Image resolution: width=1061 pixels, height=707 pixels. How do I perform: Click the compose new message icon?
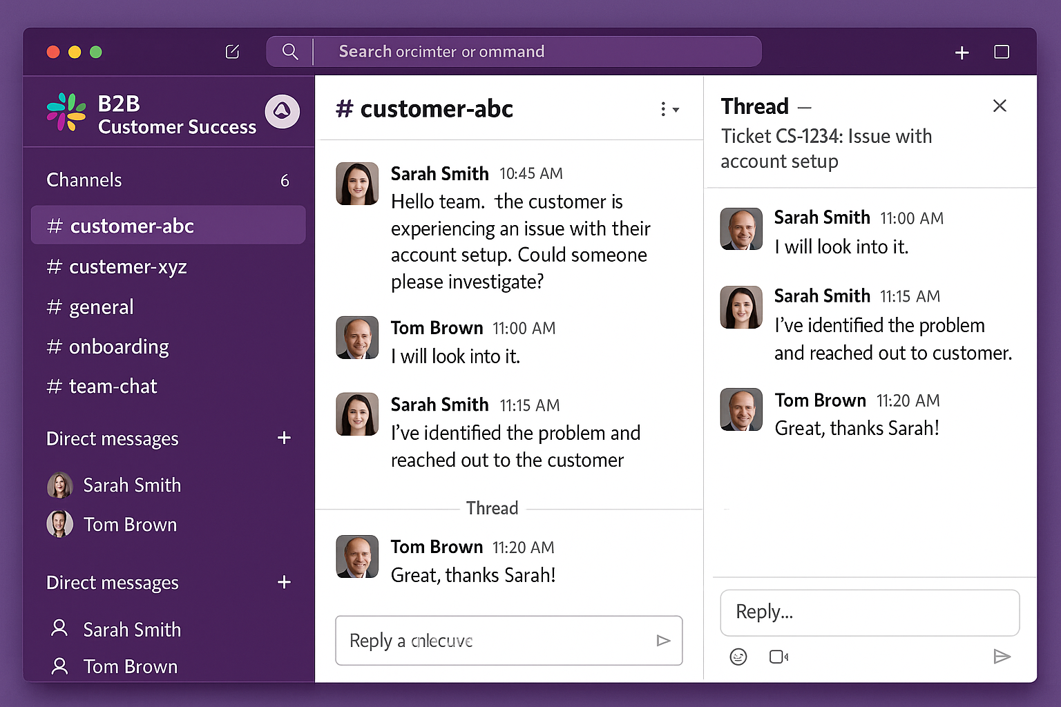coord(232,52)
